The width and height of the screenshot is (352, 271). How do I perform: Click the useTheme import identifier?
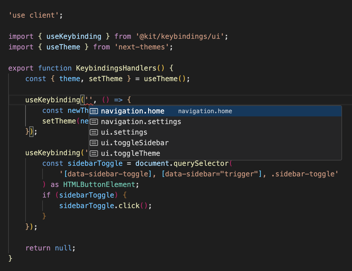(x=63, y=47)
